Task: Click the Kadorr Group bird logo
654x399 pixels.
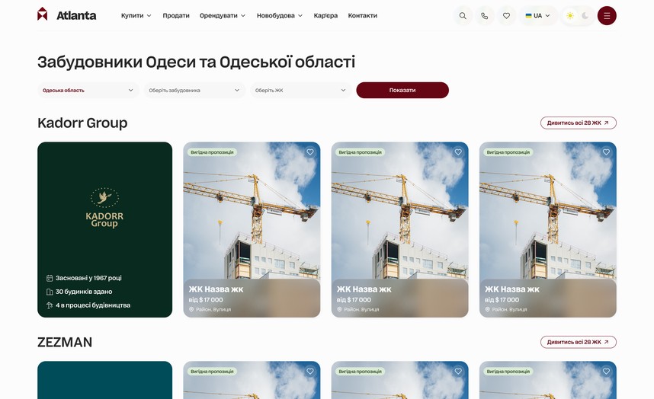Action: pos(104,198)
